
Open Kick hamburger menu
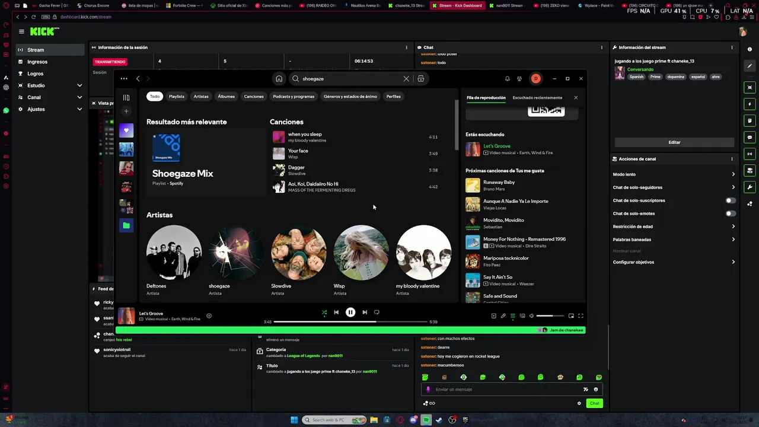click(x=21, y=31)
